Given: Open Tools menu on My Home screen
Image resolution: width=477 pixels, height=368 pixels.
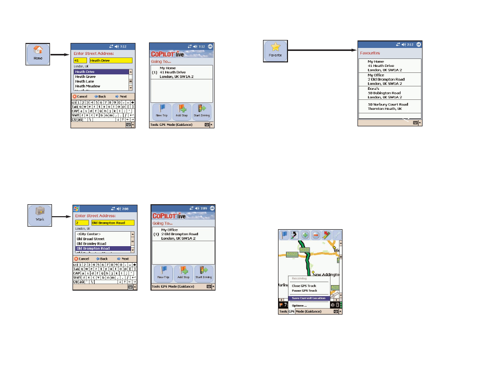Looking at the screenshot, I should pyautogui.click(x=154, y=125).
